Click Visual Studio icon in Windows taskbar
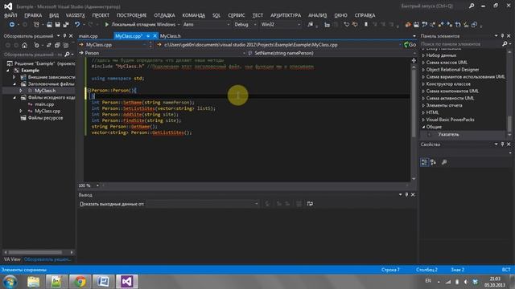515x289 pixels. coord(127,282)
